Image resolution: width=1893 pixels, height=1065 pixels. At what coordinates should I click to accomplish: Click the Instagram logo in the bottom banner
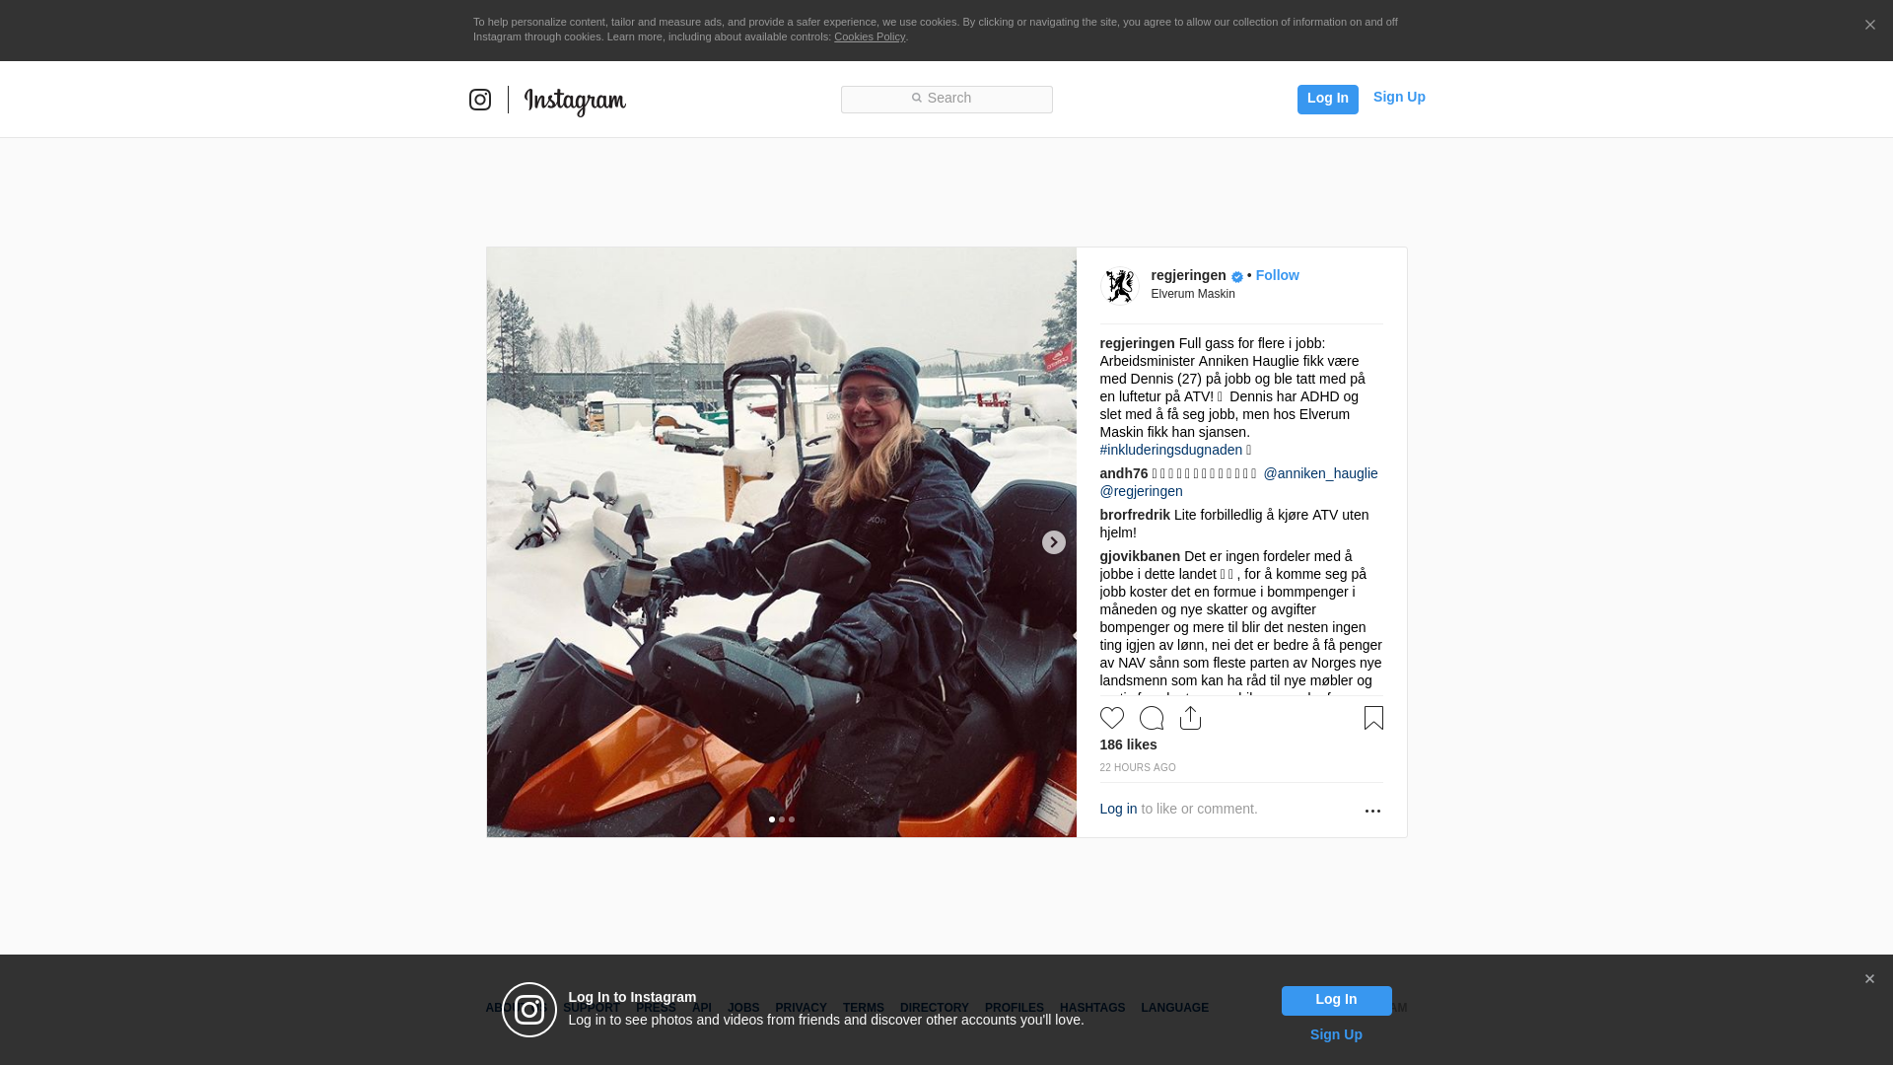point(529,1010)
